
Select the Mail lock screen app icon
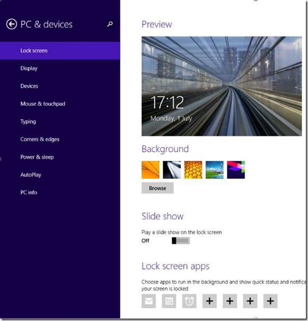(148, 301)
